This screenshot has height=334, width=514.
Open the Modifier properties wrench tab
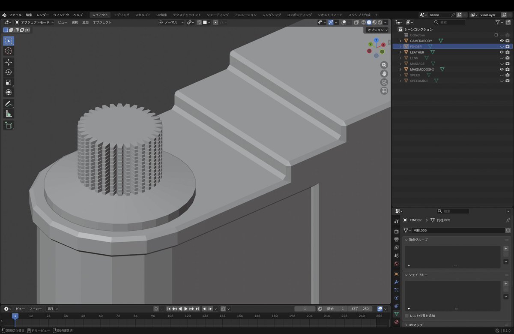click(x=396, y=282)
